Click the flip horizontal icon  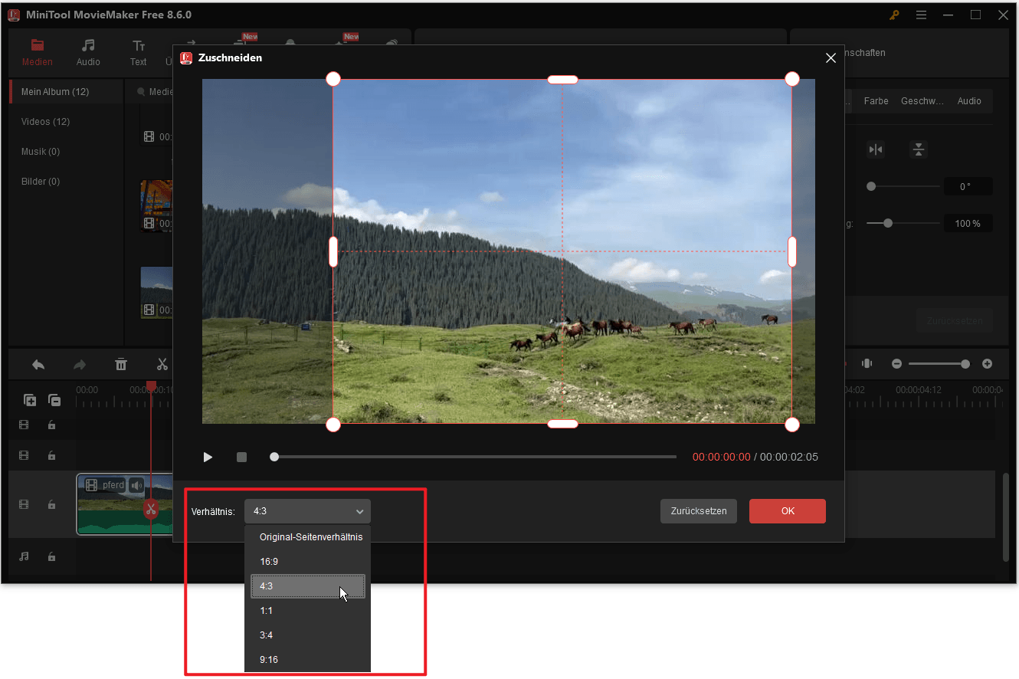(x=876, y=150)
